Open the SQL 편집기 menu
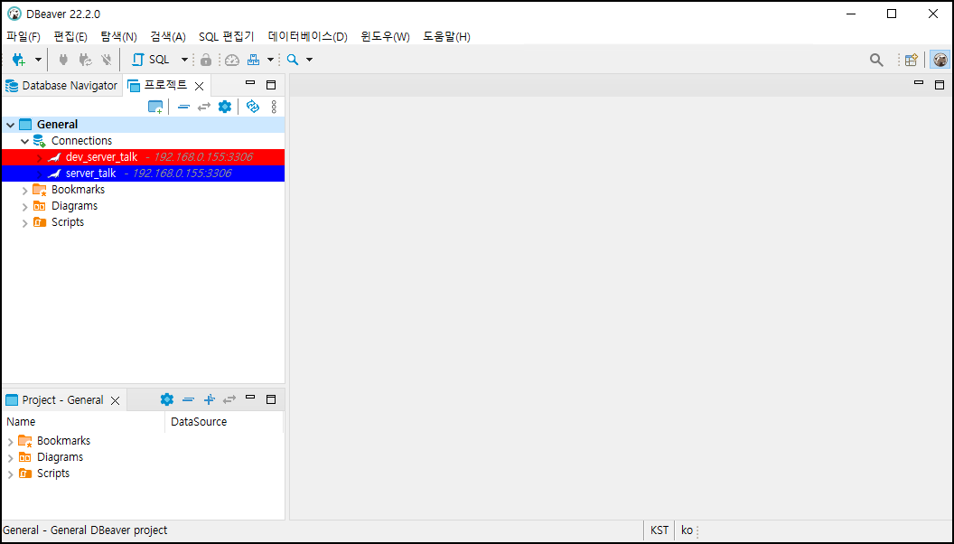 click(227, 36)
